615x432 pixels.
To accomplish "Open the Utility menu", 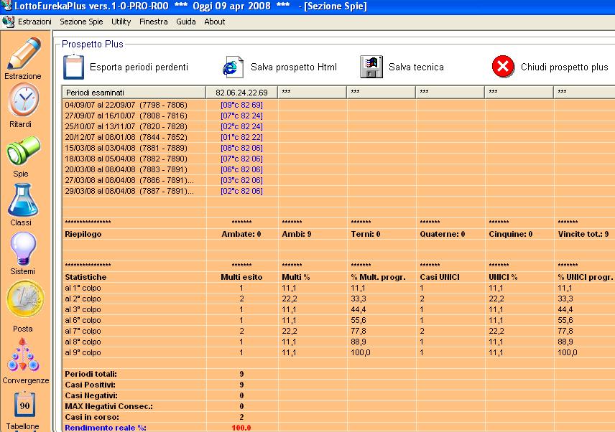I will coord(121,22).
